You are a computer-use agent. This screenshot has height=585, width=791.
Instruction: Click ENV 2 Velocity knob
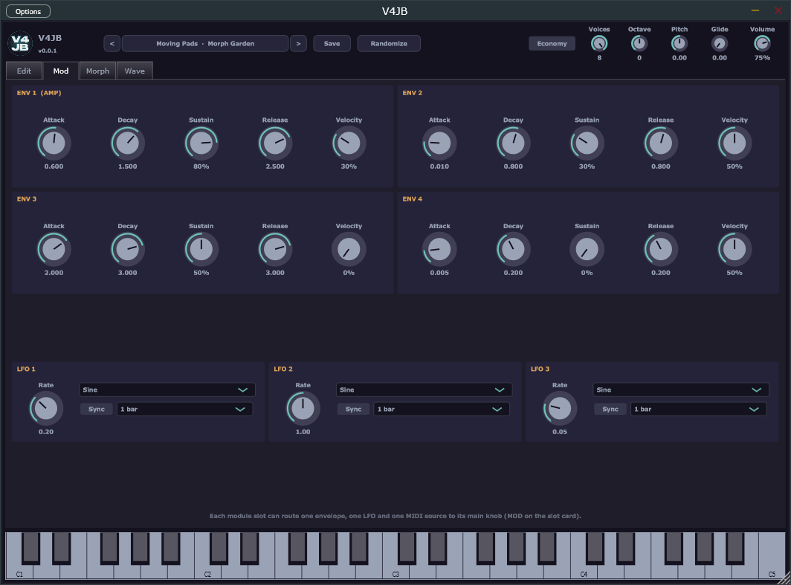point(734,143)
